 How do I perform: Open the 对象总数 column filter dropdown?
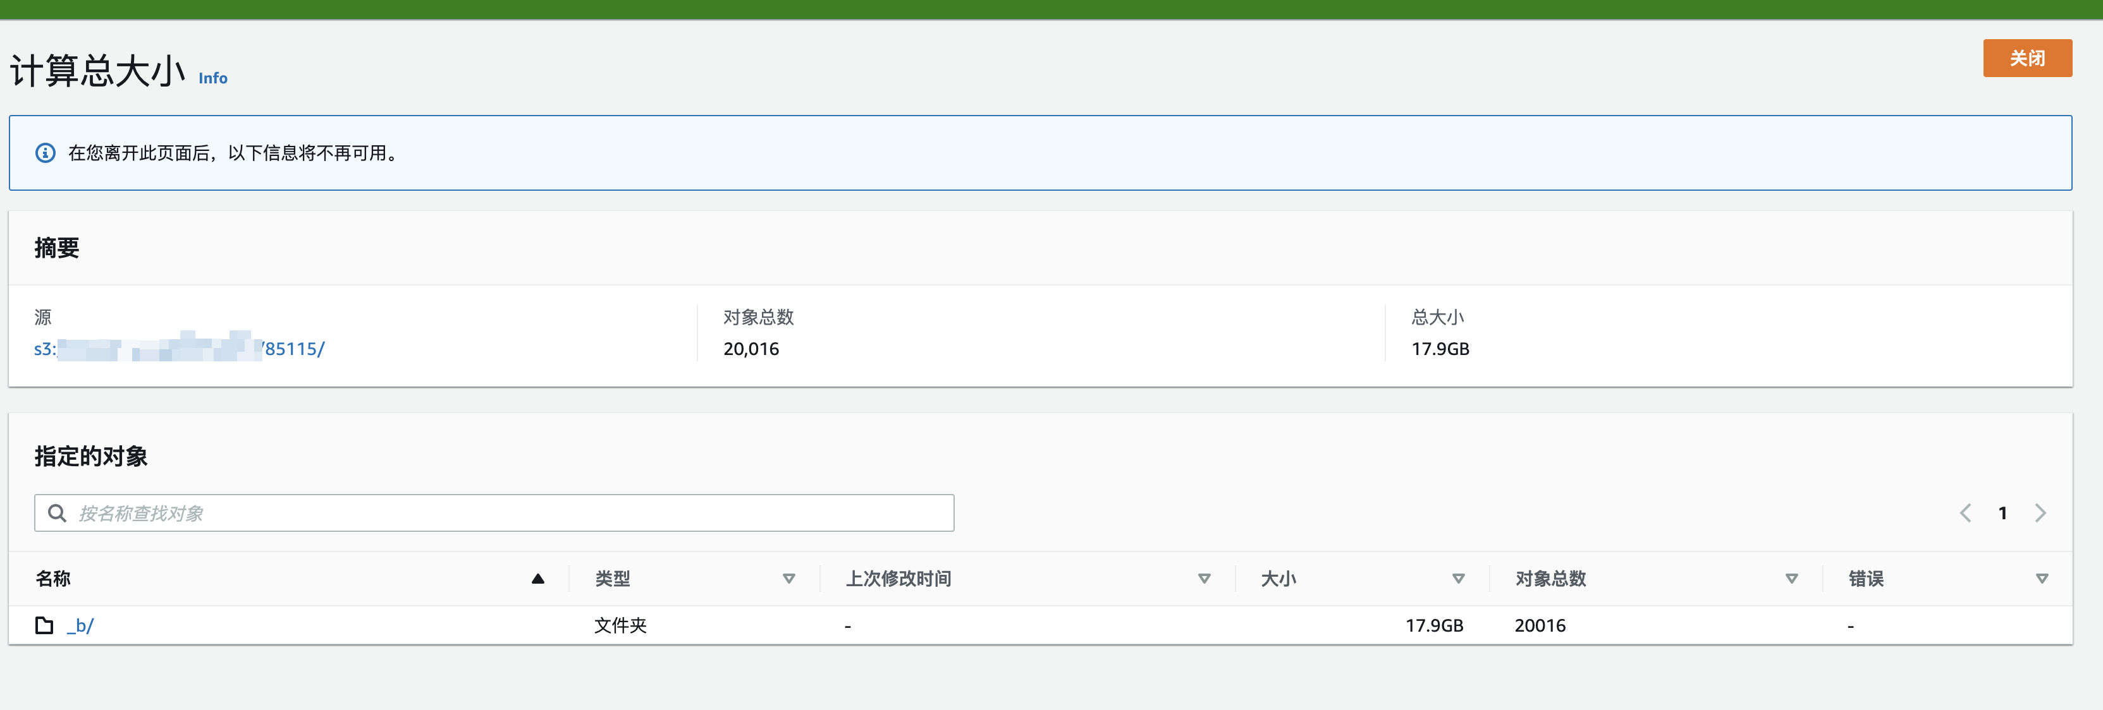point(1791,579)
